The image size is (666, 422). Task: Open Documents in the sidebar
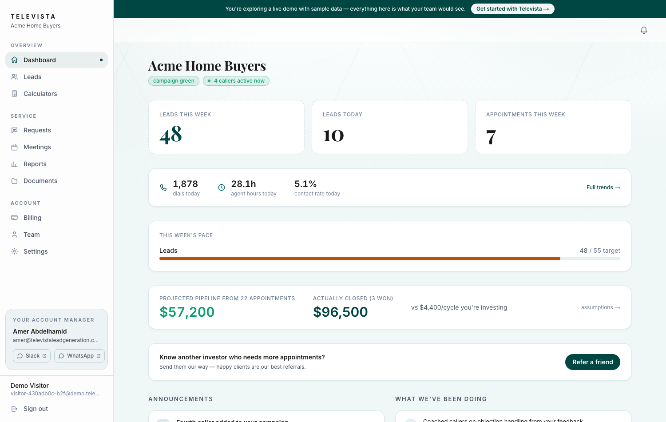pos(56,181)
